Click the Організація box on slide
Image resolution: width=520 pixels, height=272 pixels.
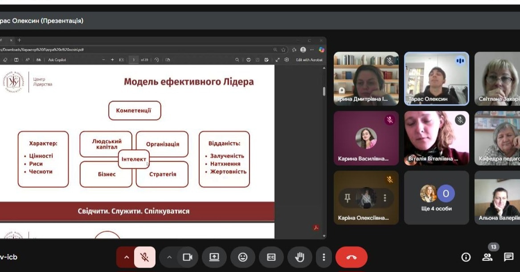click(x=163, y=144)
